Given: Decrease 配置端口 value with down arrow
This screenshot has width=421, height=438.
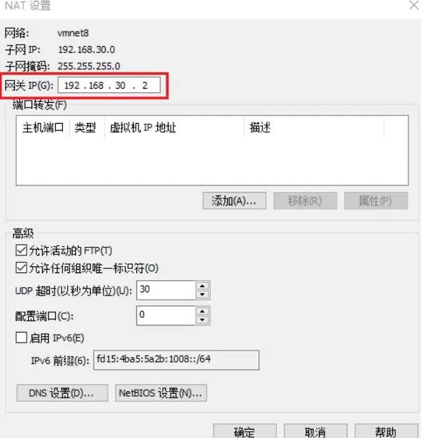Looking at the screenshot, I should pyautogui.click(x=202, y=320).
